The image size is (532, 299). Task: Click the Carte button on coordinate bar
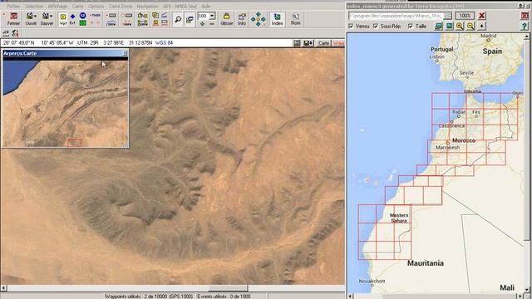click(x=323, y=43)
